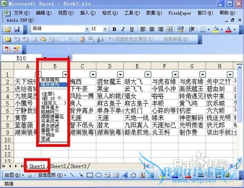The height and width of the screenshot is (188, 244).
Task: Toggle Center alignment
Action: [152, 29]
